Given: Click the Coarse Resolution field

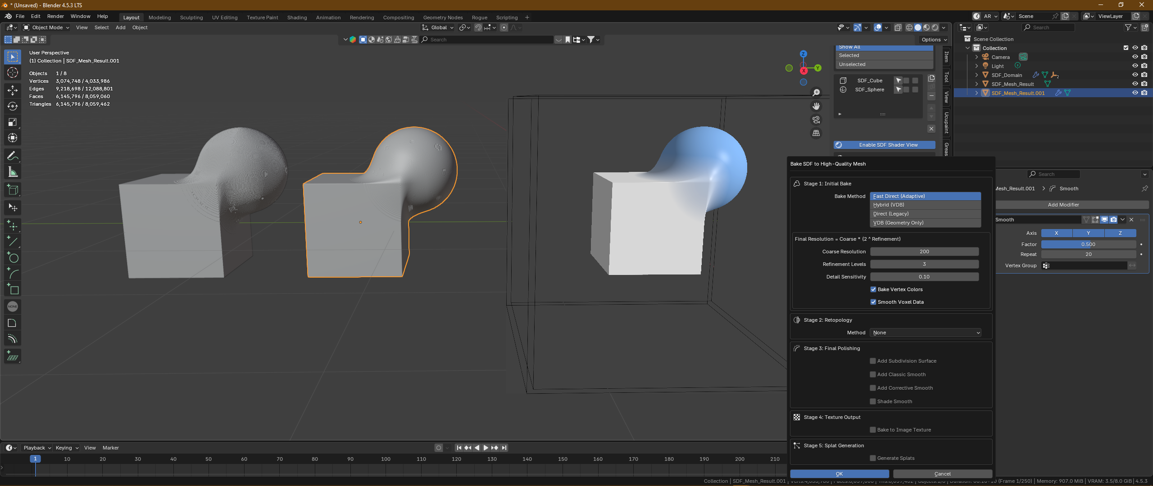Looking at the screenshot, I should [924, 252].
